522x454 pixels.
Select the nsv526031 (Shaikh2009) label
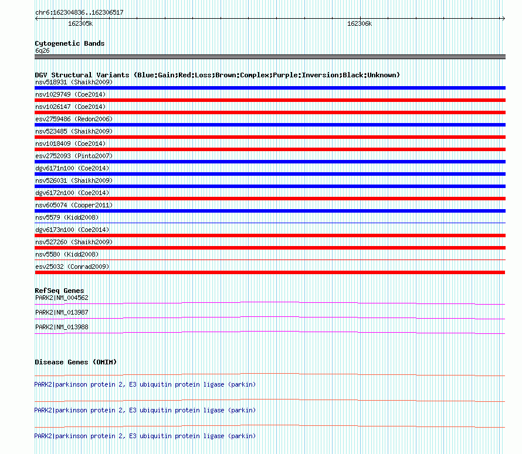[x=74, y=180]
